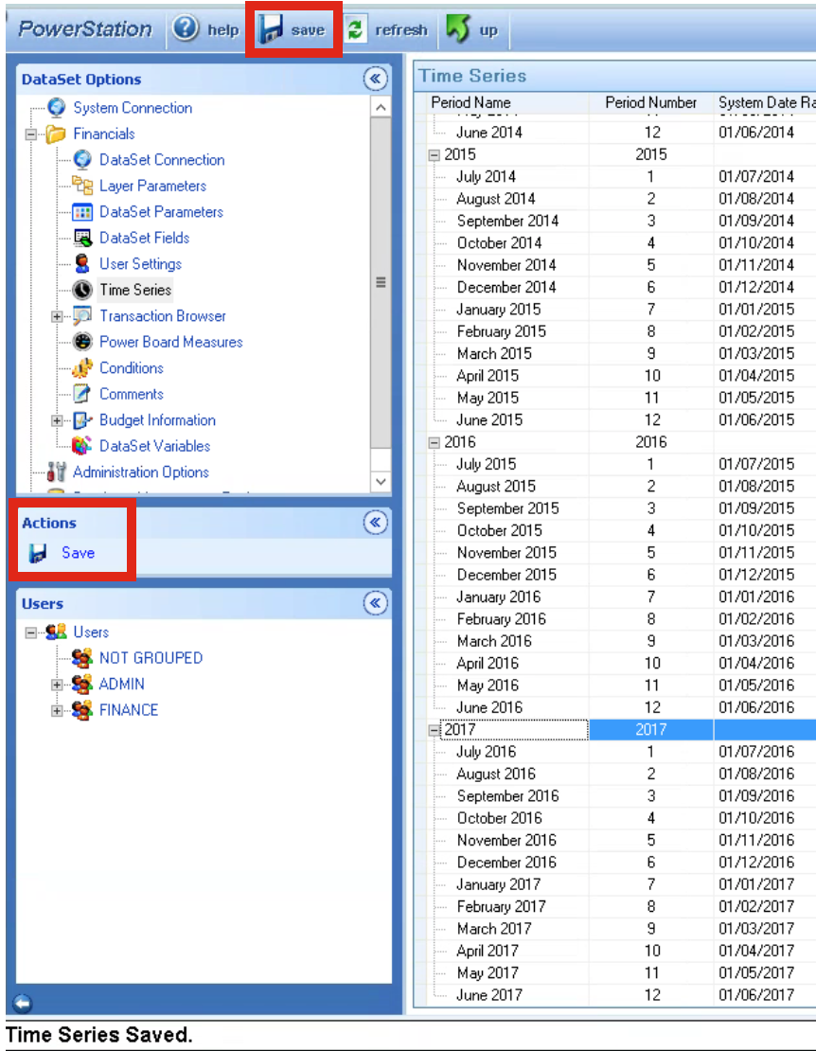Click the green up arrow icon
816x1051 pixels.
[x=458, y=30]
